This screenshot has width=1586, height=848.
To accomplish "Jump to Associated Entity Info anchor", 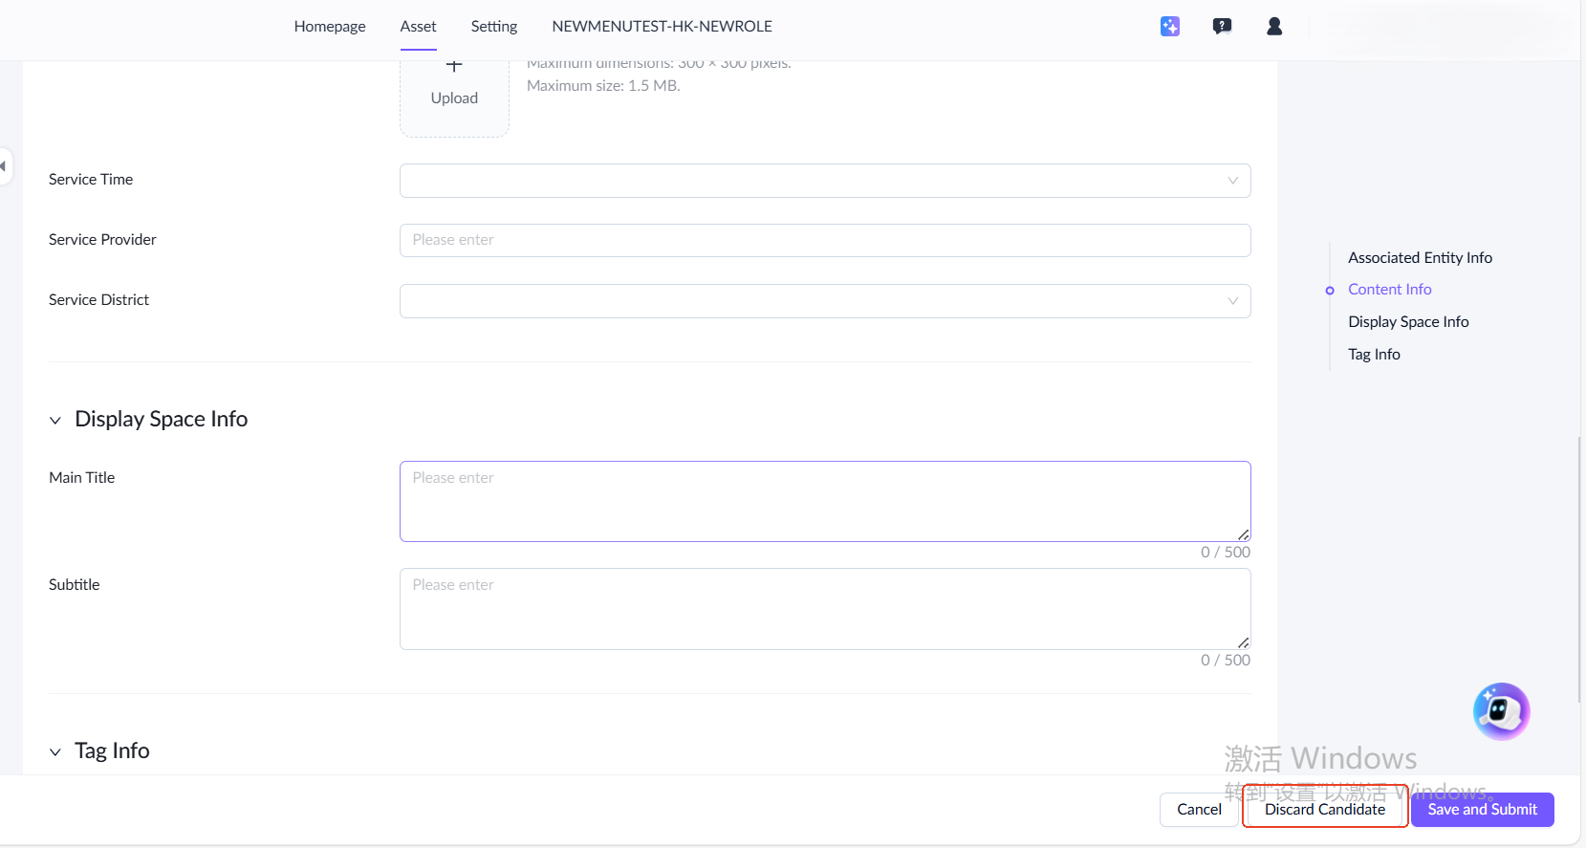I will (x=1420, y=257).
